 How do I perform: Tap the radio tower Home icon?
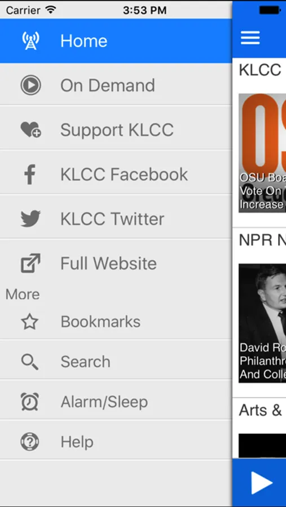pos(30,41)
